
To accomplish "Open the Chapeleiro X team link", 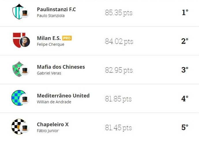I will click(x=53, y=124).
